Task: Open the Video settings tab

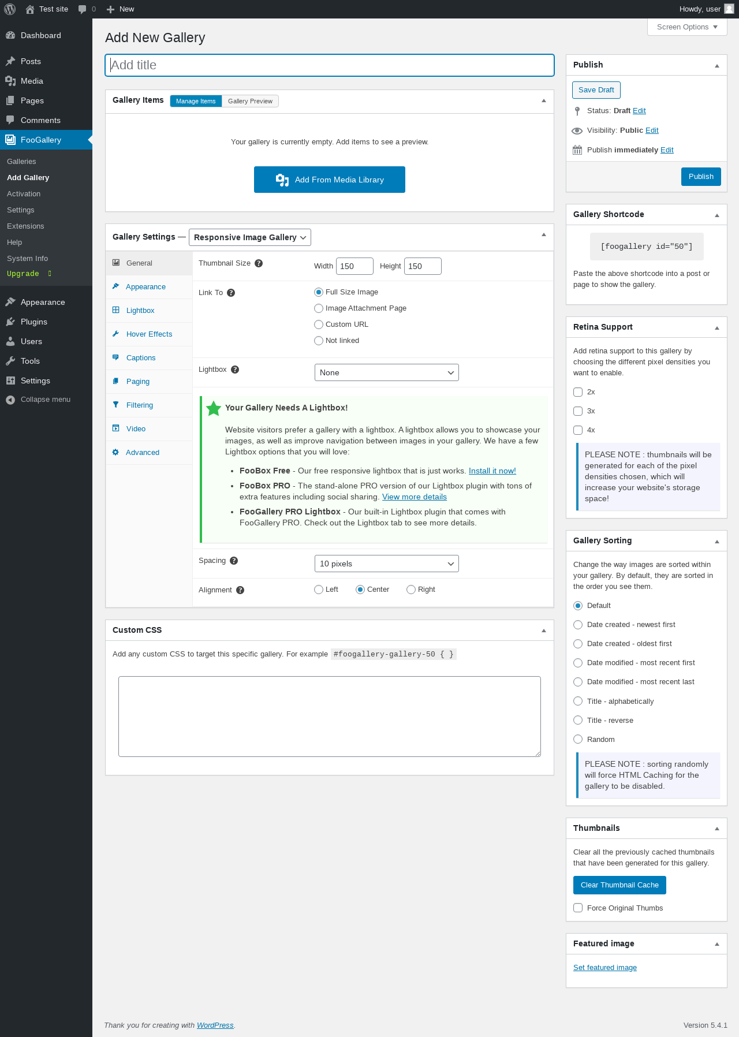Action: click(149, 429)
